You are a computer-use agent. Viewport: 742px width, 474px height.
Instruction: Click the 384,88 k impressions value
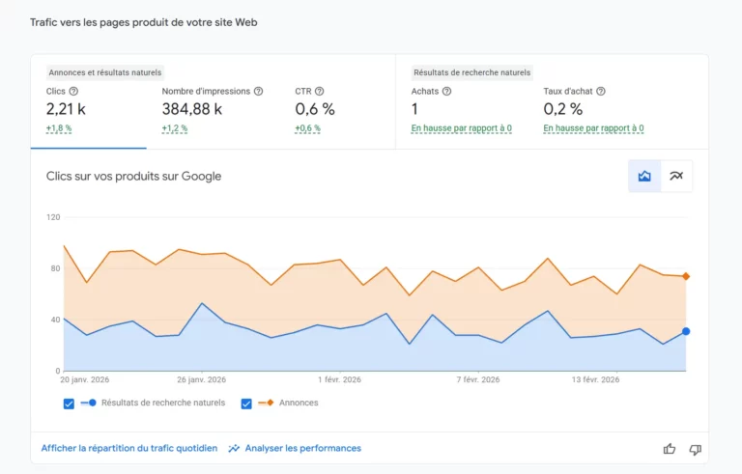192,109
